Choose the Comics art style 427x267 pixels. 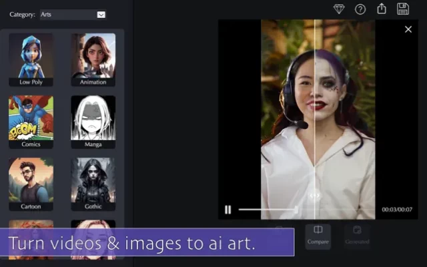[31, 122]
